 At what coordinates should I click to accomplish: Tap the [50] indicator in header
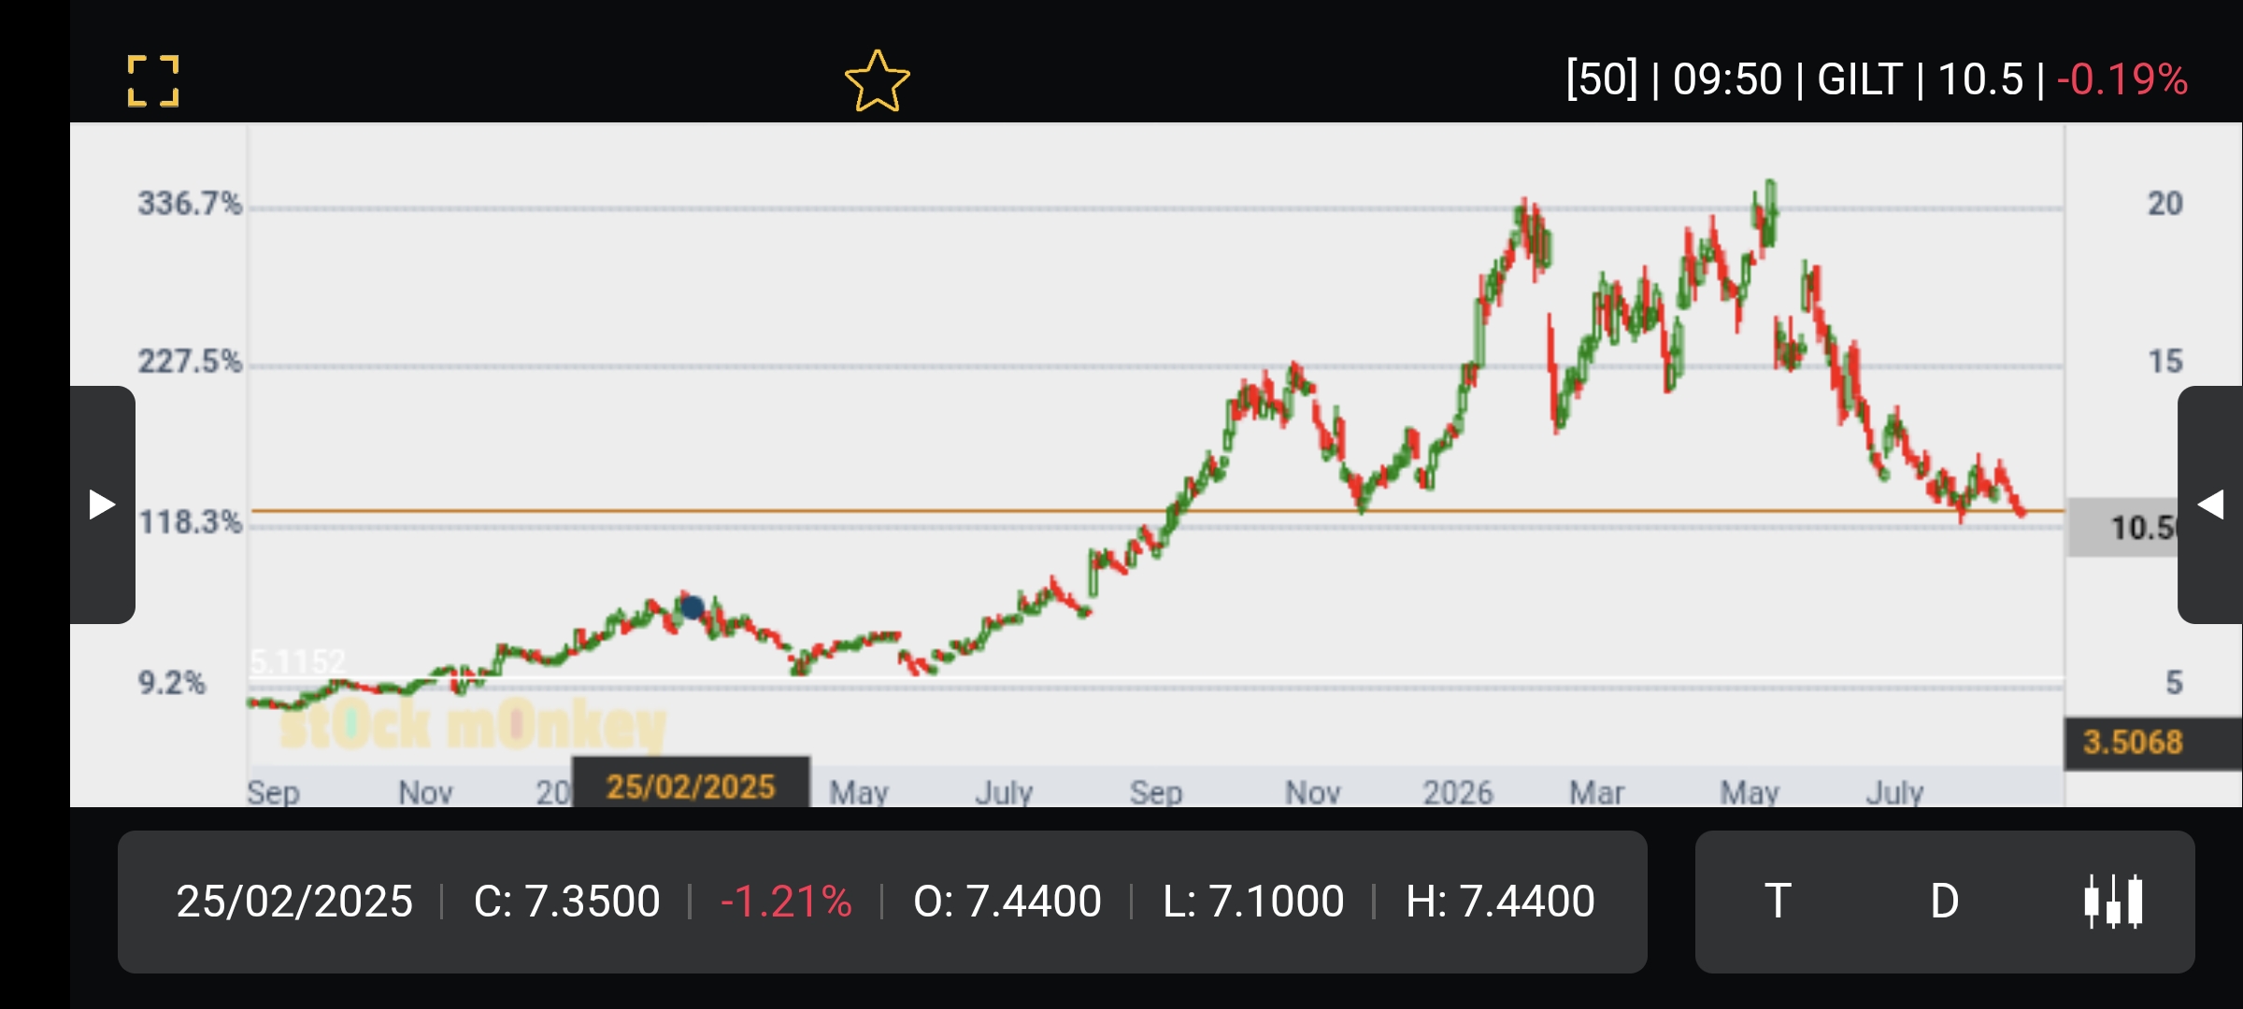tap(1602, 79)
